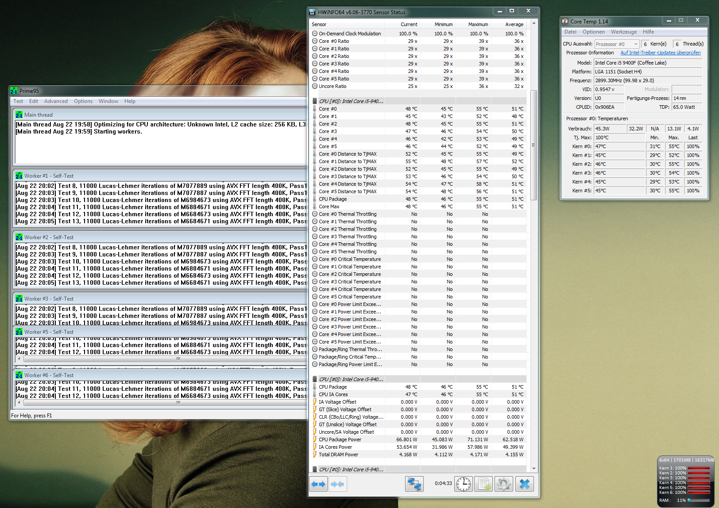Click the lightning icon beside IA Voltage Offset

[x=315, y=402]
